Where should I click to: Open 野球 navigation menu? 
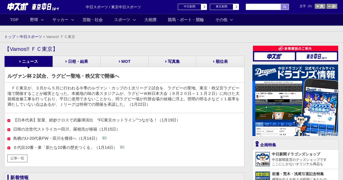pyautogui.click(x=34, y=20)
